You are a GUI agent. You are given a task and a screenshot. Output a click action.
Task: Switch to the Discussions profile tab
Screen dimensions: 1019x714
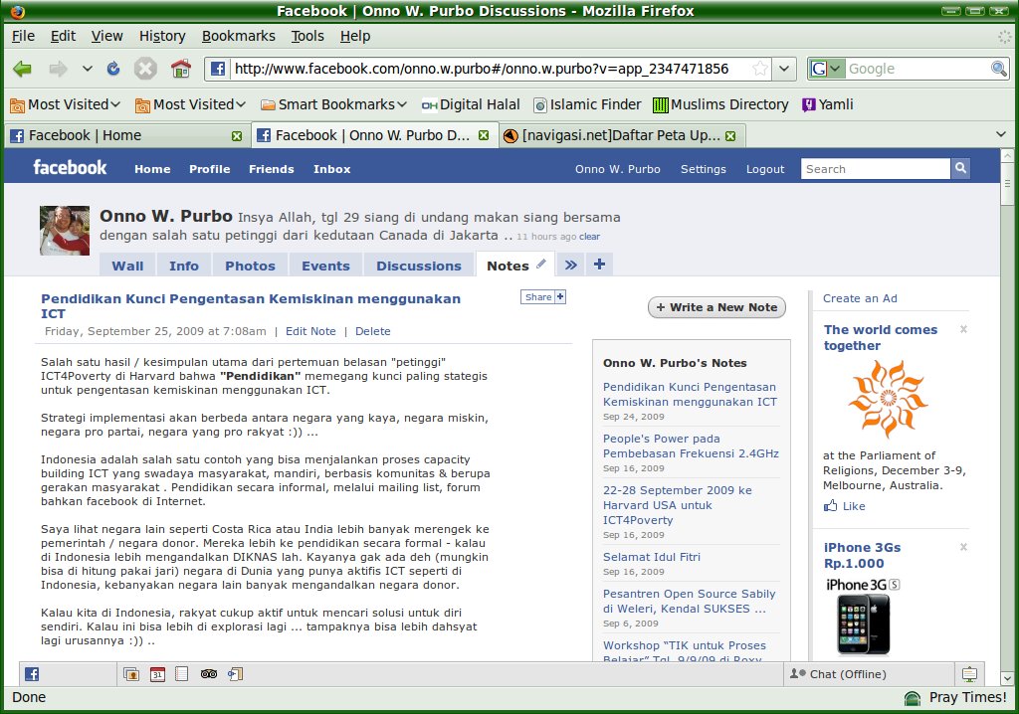418,266
